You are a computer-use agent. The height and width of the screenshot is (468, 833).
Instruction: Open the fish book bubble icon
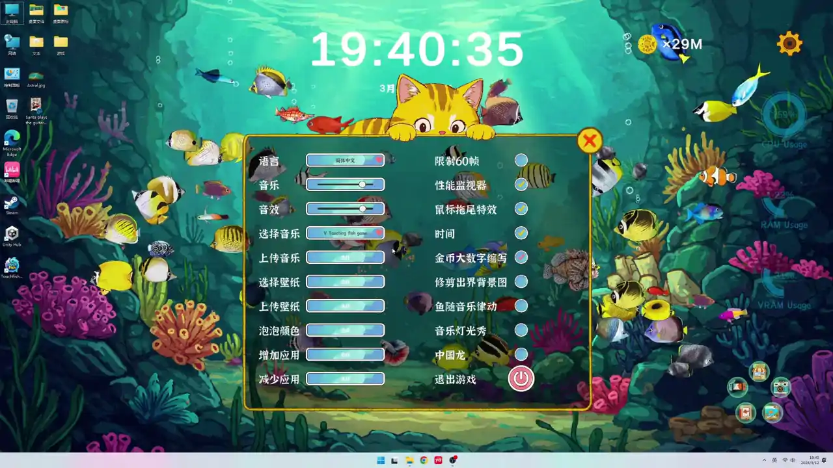(746, 413)
